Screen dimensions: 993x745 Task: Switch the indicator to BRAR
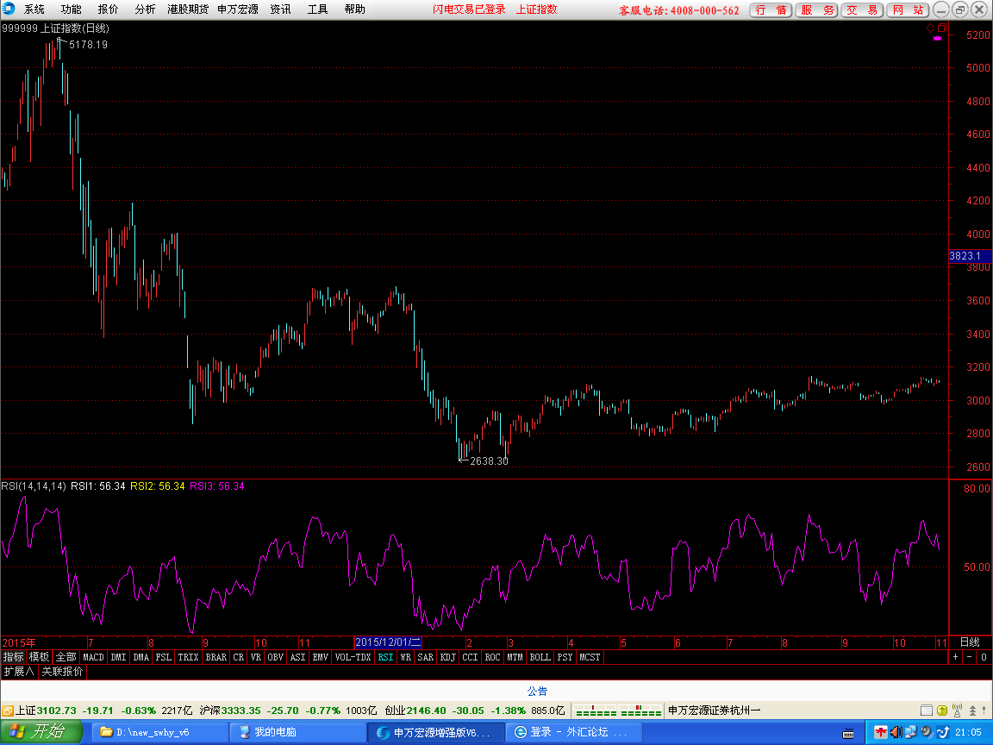click(x=216, y=658)
